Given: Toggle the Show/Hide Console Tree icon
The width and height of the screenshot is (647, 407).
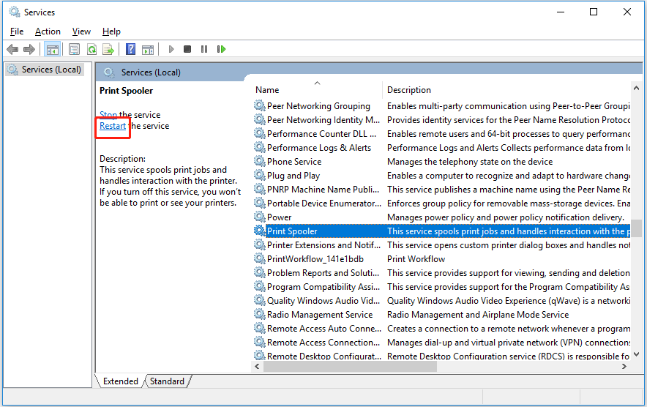Looking at the screenshot, I should 53,50.
